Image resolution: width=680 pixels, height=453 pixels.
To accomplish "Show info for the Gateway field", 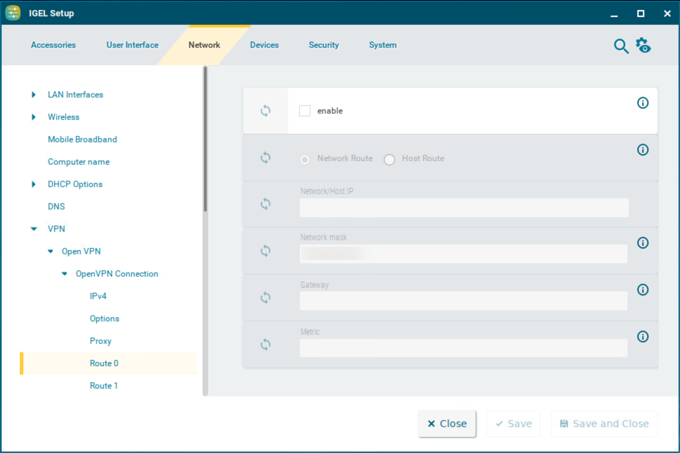I will (x=643, y=290).
